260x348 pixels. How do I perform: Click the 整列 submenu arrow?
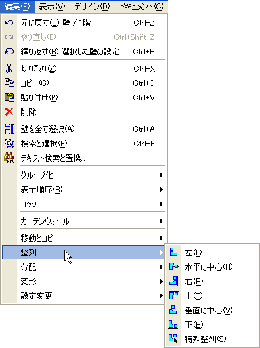tap(162, 252)
